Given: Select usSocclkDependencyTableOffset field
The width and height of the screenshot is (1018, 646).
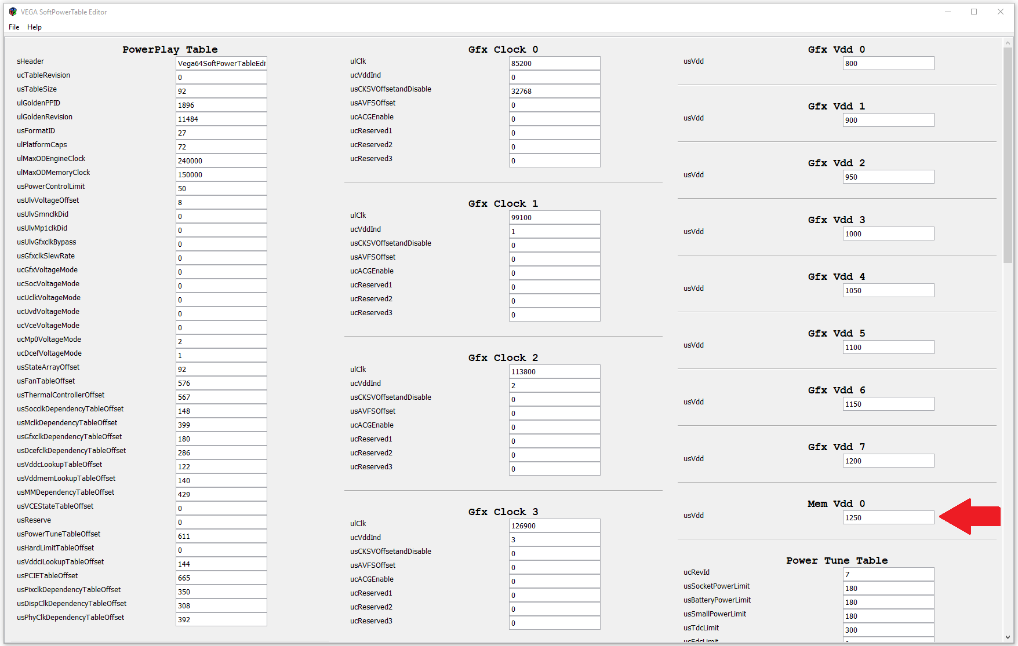Looking at the screenshot, I should (x=221, y=411).
